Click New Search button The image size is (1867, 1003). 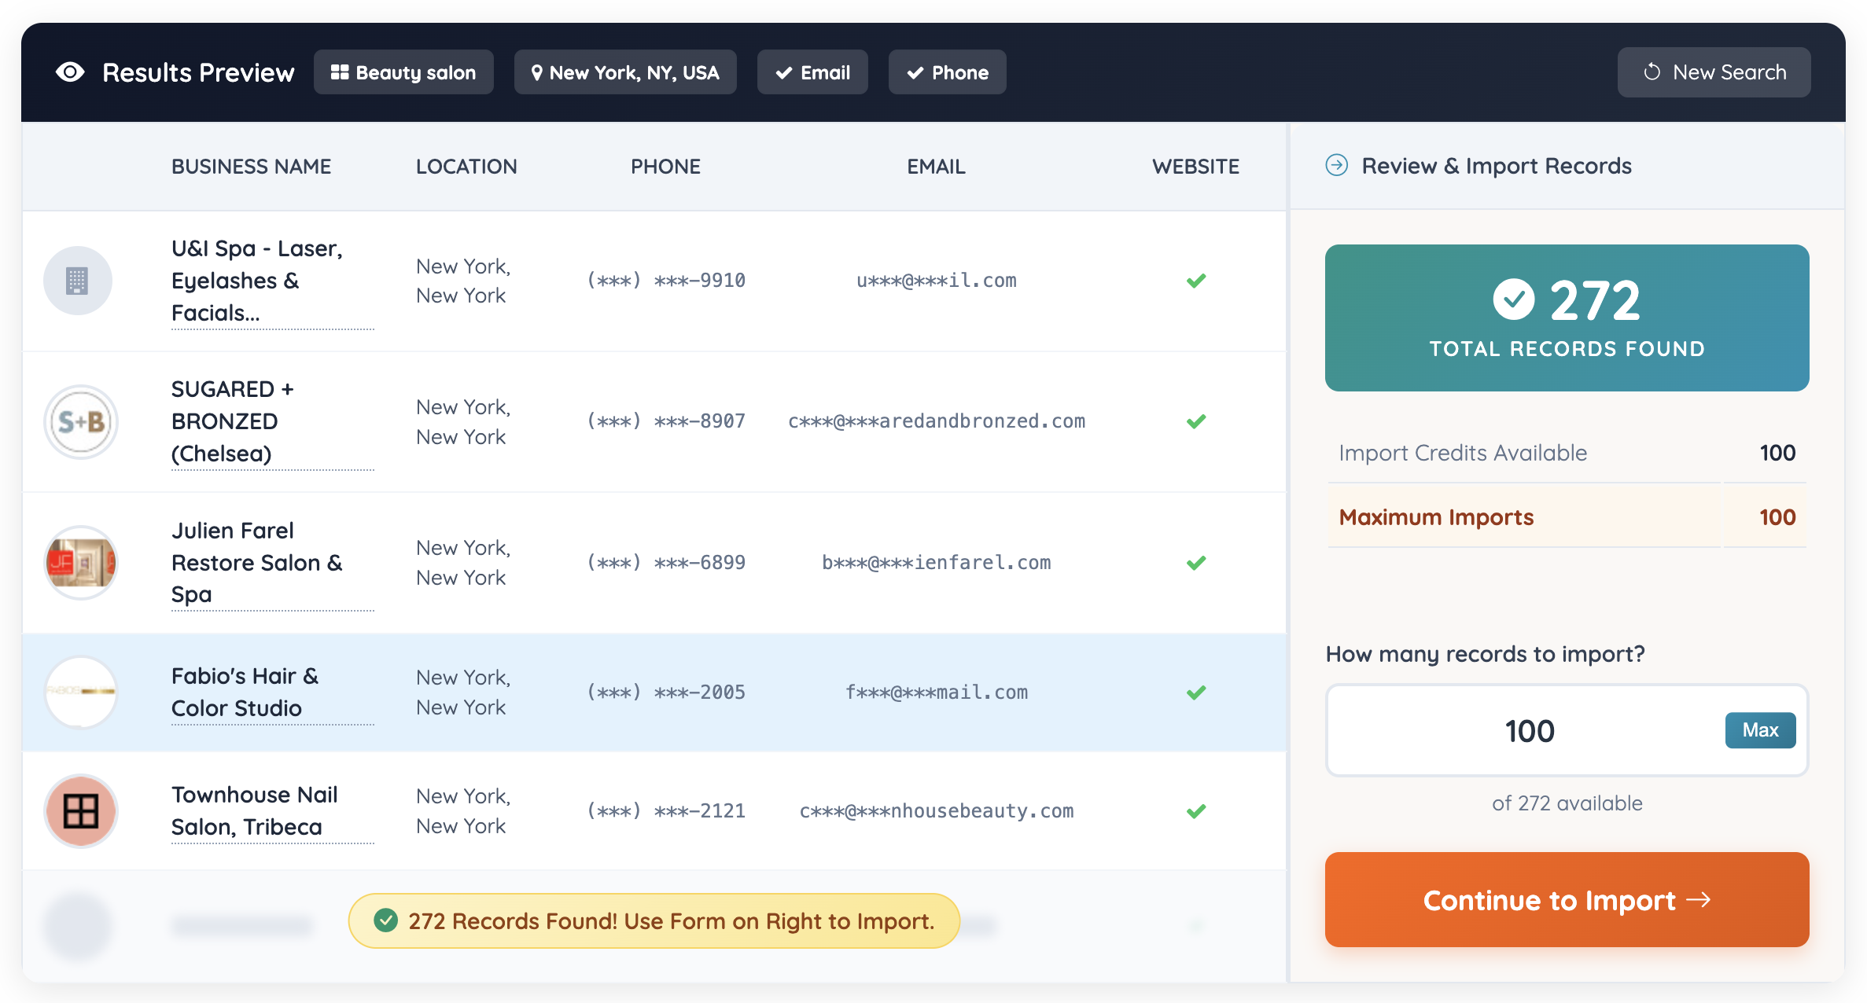1714,72
